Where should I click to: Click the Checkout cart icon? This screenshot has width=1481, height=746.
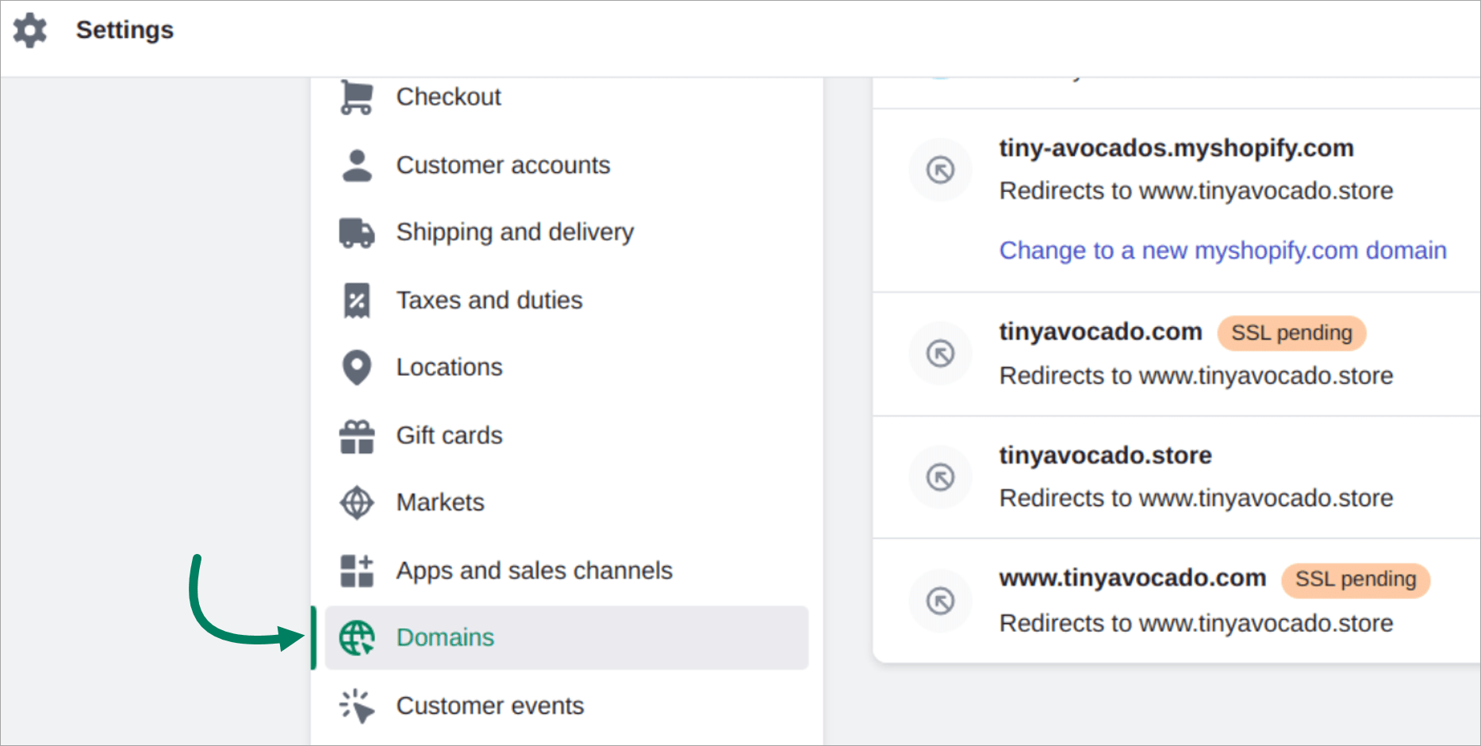pyautogui.click(x=356, y=98)
